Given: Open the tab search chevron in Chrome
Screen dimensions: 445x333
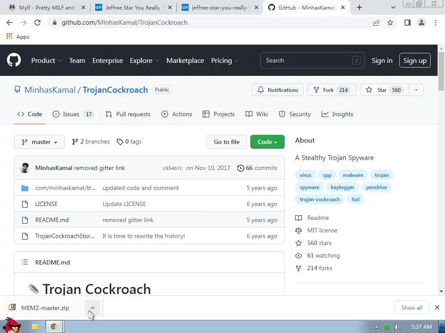Looking at the screenshot, I should [x=393, y=8].
